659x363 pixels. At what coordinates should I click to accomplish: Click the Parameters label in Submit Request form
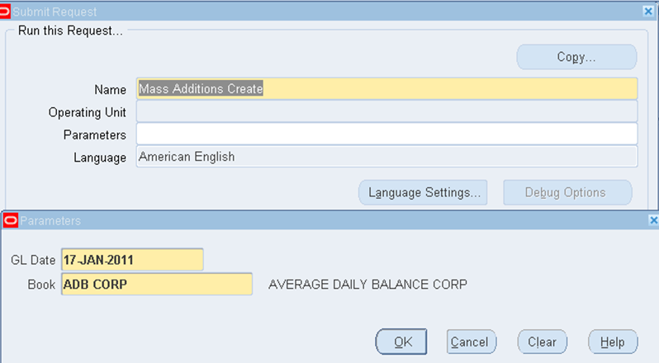95,135
